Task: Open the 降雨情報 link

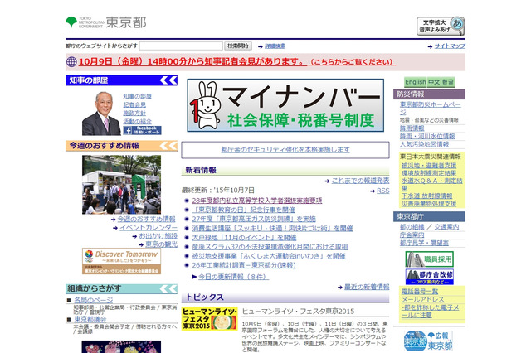Action: pyautogui.click(x=412, y=128)
